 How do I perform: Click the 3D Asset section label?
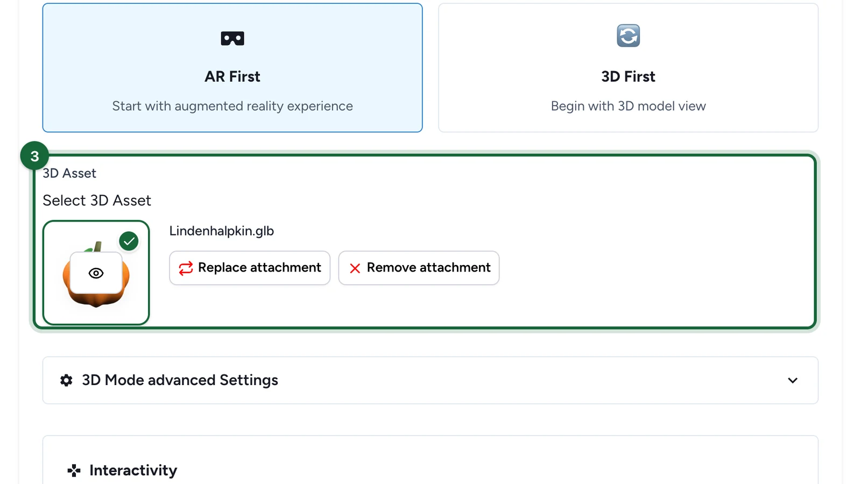[x=69, y=173]
